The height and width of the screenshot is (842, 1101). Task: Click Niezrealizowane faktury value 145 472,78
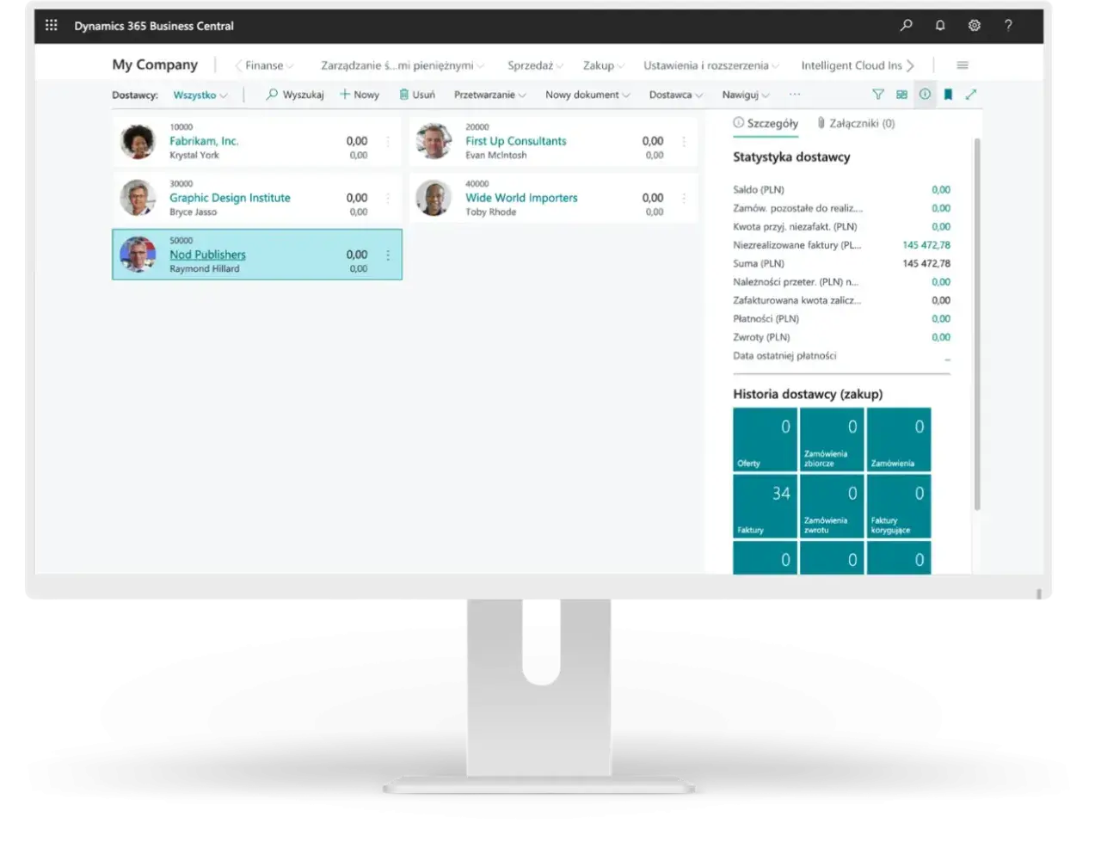926,245
